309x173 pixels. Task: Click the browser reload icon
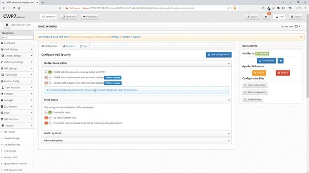(14, 8)
